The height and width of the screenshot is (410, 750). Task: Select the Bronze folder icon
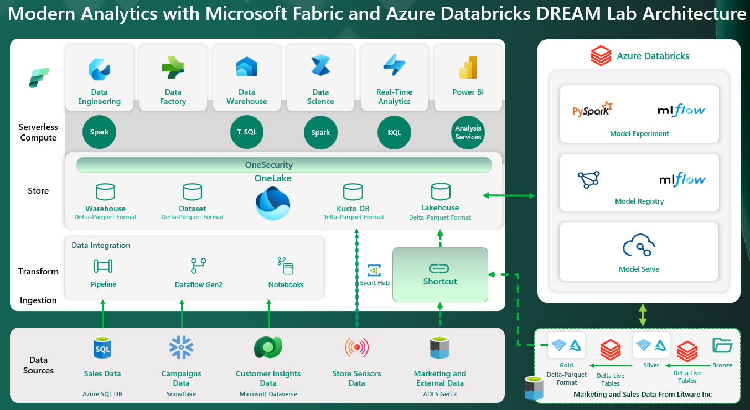pyautogui.click(x=722, y=346)
